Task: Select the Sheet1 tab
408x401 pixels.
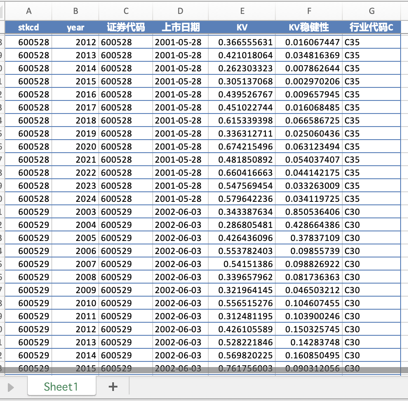Action: pyautogui.click(x=61, y=387)
